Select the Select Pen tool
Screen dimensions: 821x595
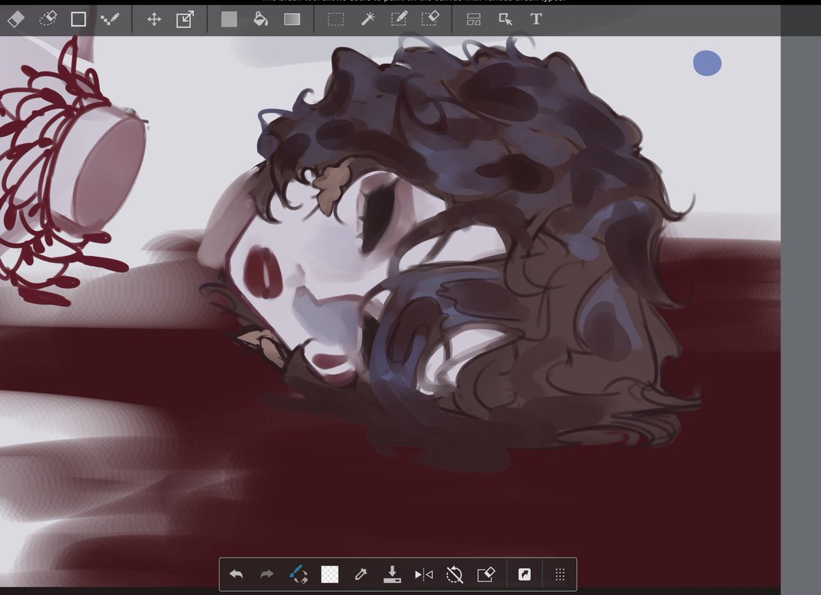point(399,19)
